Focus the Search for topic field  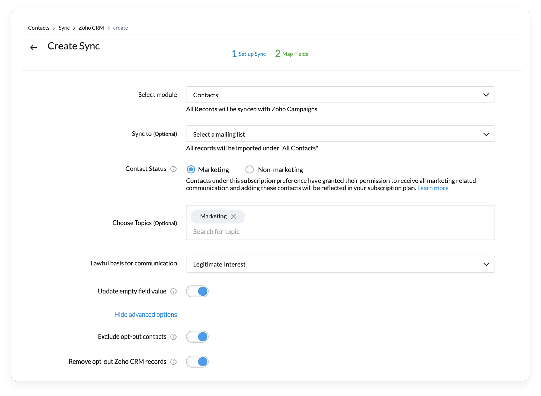[x=340, y=232]
